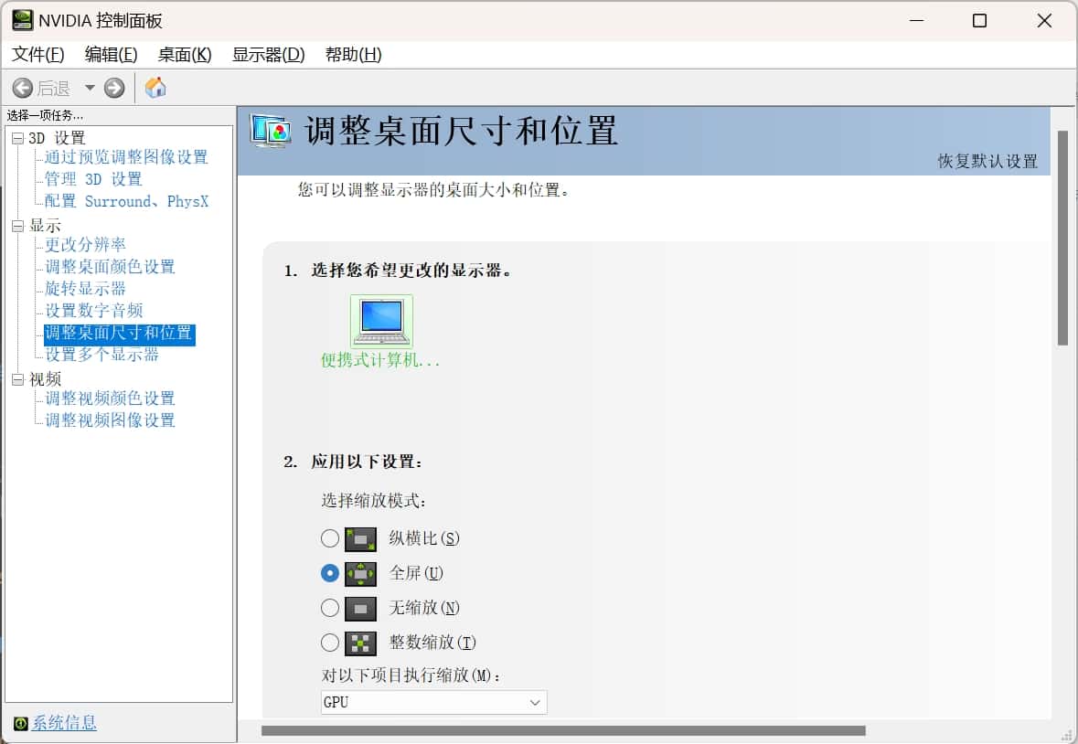Click the Home icon in the toolbar
Screen dimensions: 1078x744
click(x=154, y=88)
